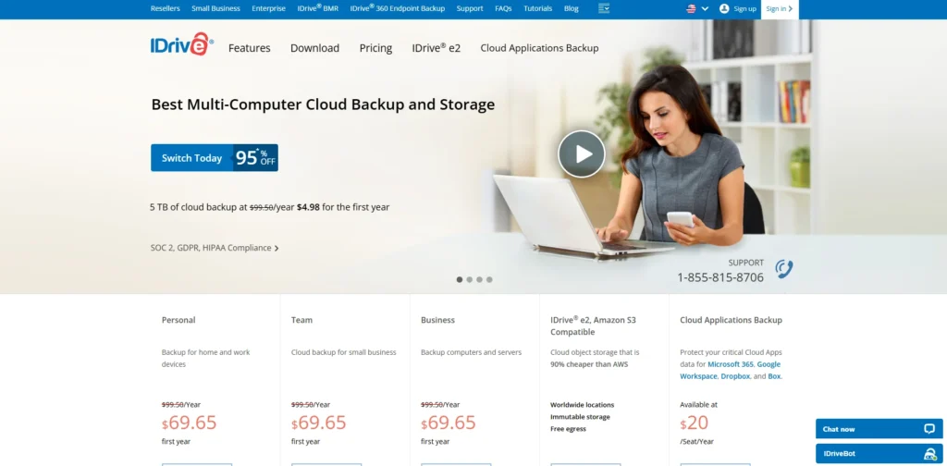The image size is (947, 466).
Task: Open the Microsoft 365 link
Action: (x=731, y=364)
